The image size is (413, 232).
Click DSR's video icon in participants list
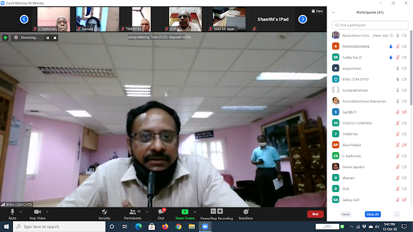(405, 189)
